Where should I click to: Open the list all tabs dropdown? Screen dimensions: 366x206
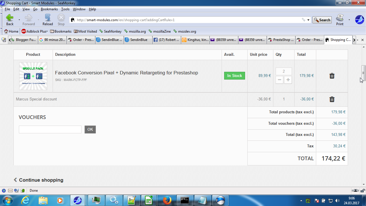coord(358,40)
